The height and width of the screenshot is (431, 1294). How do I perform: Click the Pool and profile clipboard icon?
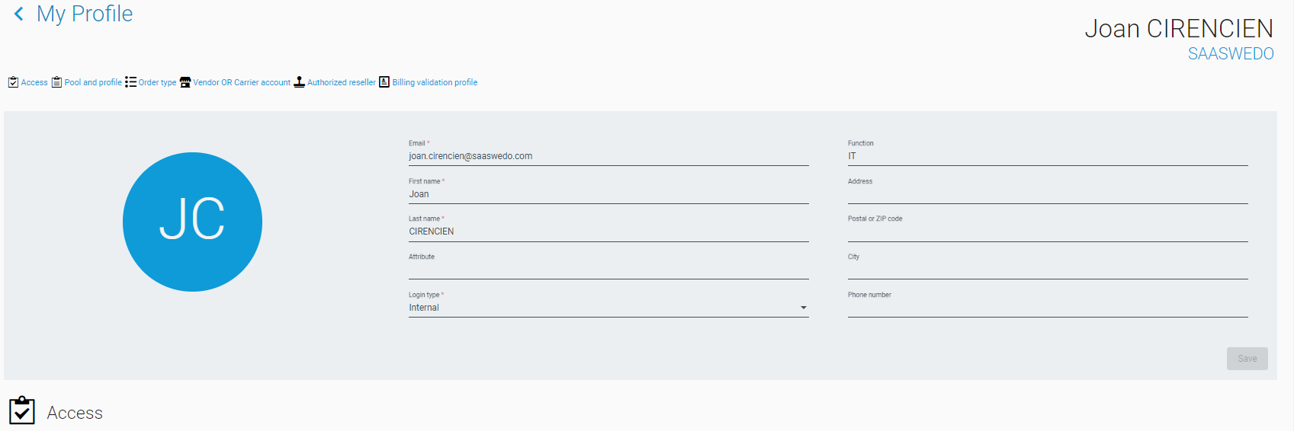pyautogui.click(x=56, y=82)
